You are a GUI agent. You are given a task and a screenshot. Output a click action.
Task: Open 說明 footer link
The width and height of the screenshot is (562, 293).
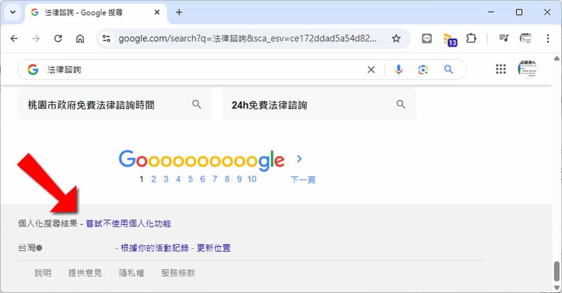[x=43, y=273]
